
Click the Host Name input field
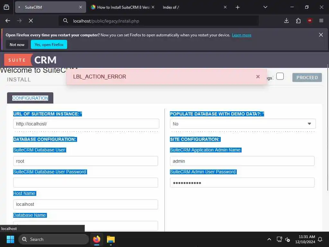pos(85,204)
